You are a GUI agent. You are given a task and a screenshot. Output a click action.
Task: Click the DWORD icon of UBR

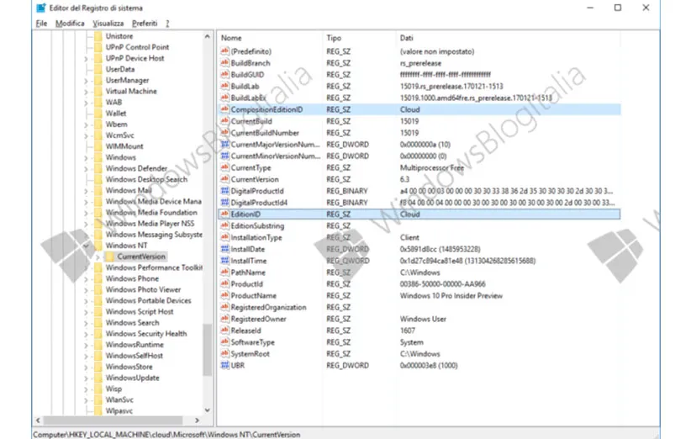pos(224,365)
